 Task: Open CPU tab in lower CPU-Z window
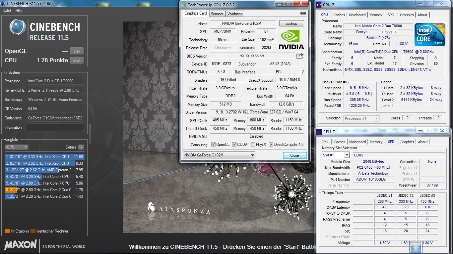[x=325, y=142]
